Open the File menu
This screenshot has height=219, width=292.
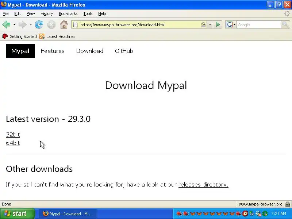pos(5,14)
